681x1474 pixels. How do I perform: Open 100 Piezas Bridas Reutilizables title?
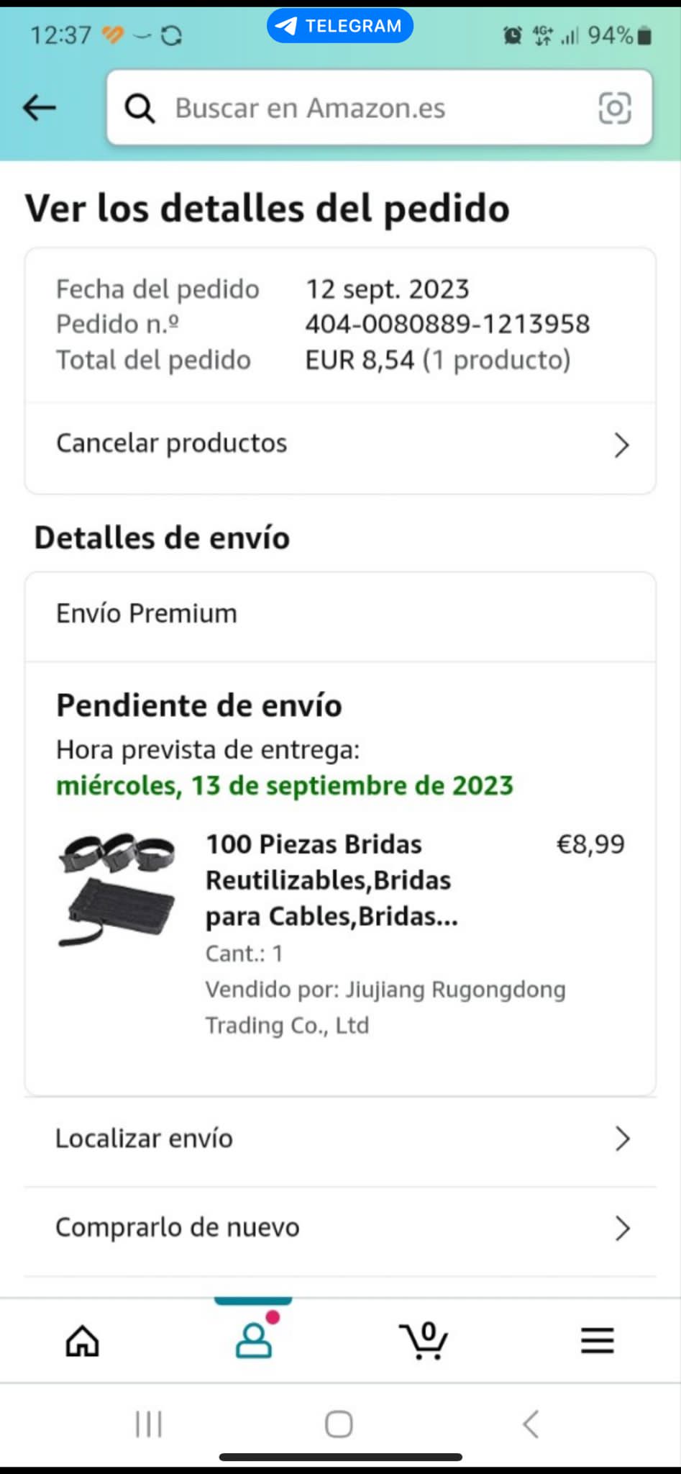pyautogui.click(x=332, y=880)
